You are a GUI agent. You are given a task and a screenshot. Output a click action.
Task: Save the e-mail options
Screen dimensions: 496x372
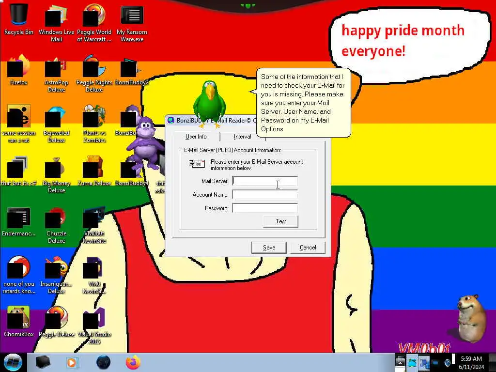coord(269,248)
